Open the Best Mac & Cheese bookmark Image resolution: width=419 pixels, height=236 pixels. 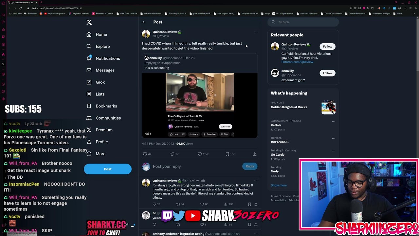(103, 14)
